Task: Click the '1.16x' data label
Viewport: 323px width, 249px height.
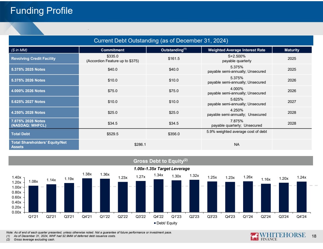Action: [x=266, y=179]
